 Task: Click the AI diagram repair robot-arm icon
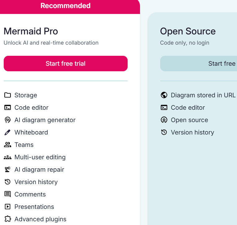click(x=7, y=170)
